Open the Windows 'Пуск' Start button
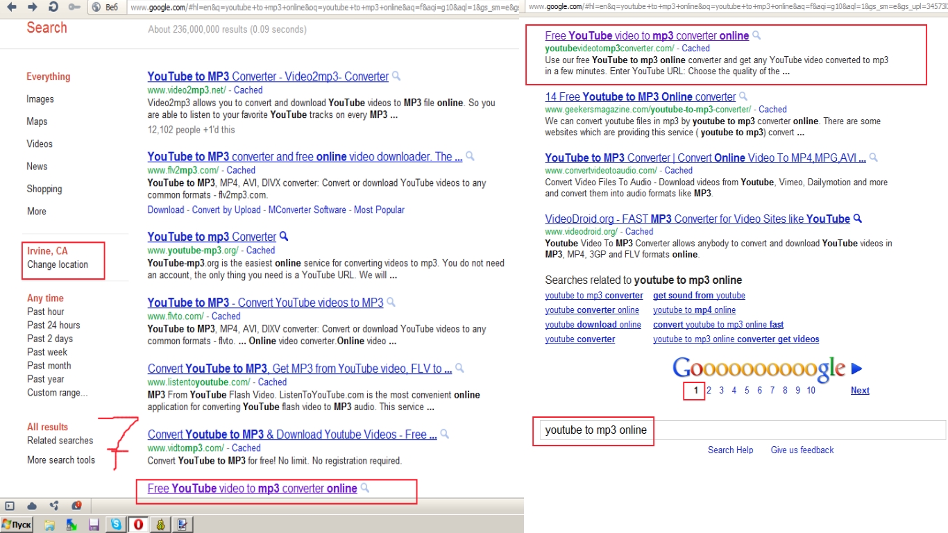This screenshot has width=948, height=533. 17,525
